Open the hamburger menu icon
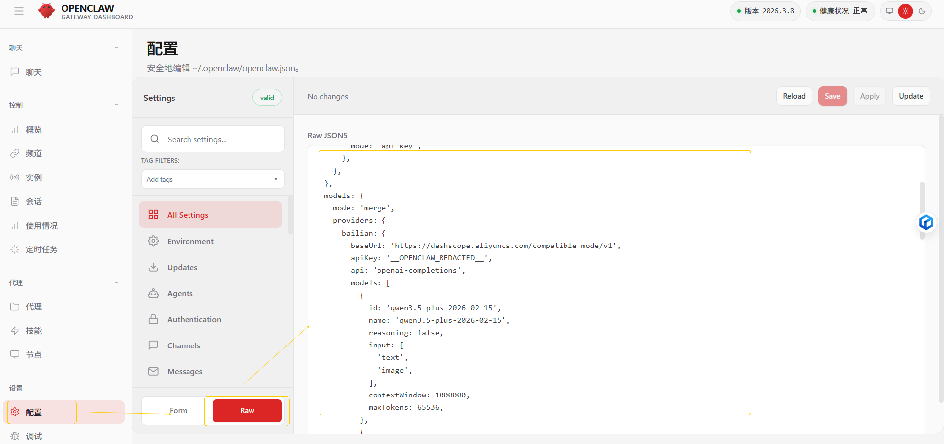The height and width of the screenshot is (444, 944). (x=19, y=11)
